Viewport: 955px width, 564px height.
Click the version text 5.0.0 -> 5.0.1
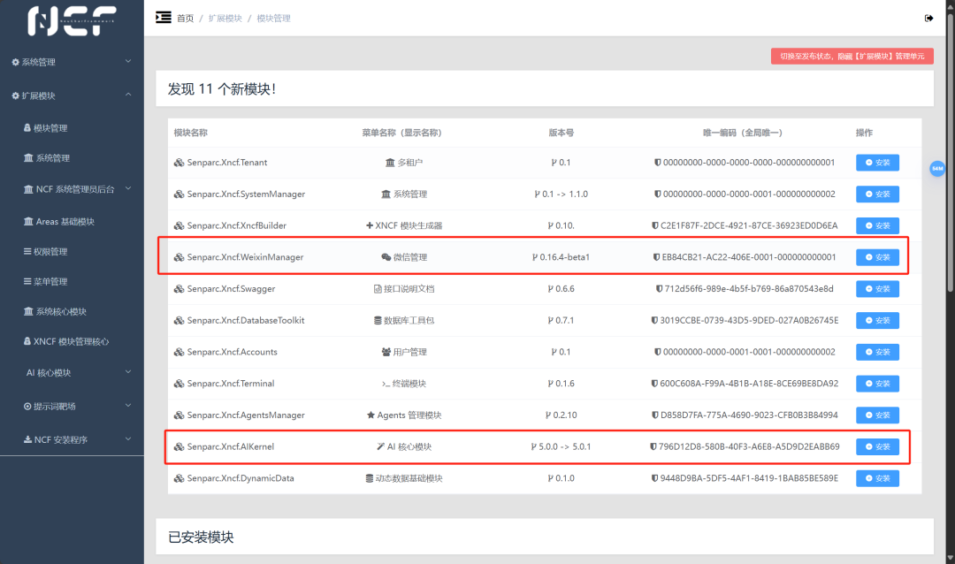[x=564, y=447]
